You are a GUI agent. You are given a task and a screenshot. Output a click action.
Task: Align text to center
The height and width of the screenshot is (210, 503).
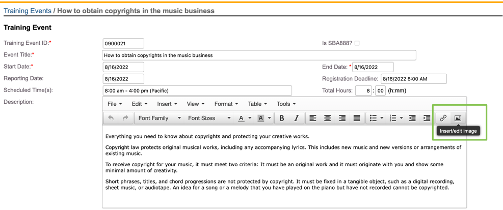[x=328, y=118]
